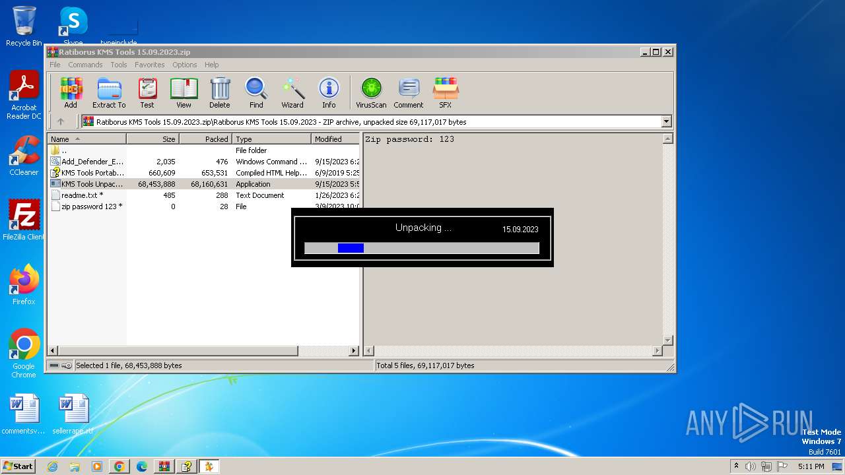Click the Add toolbar icon

click(x=71, y=92)
